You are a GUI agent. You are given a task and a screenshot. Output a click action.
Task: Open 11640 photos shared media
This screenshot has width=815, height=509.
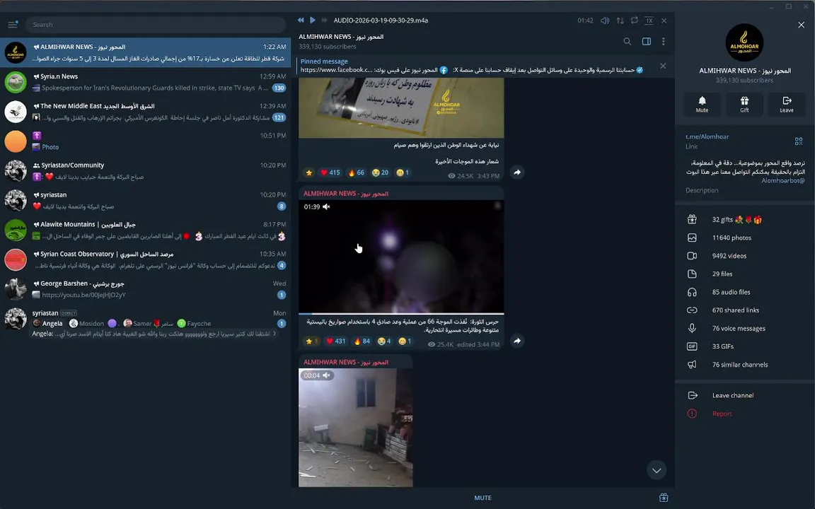pos(745,238)
